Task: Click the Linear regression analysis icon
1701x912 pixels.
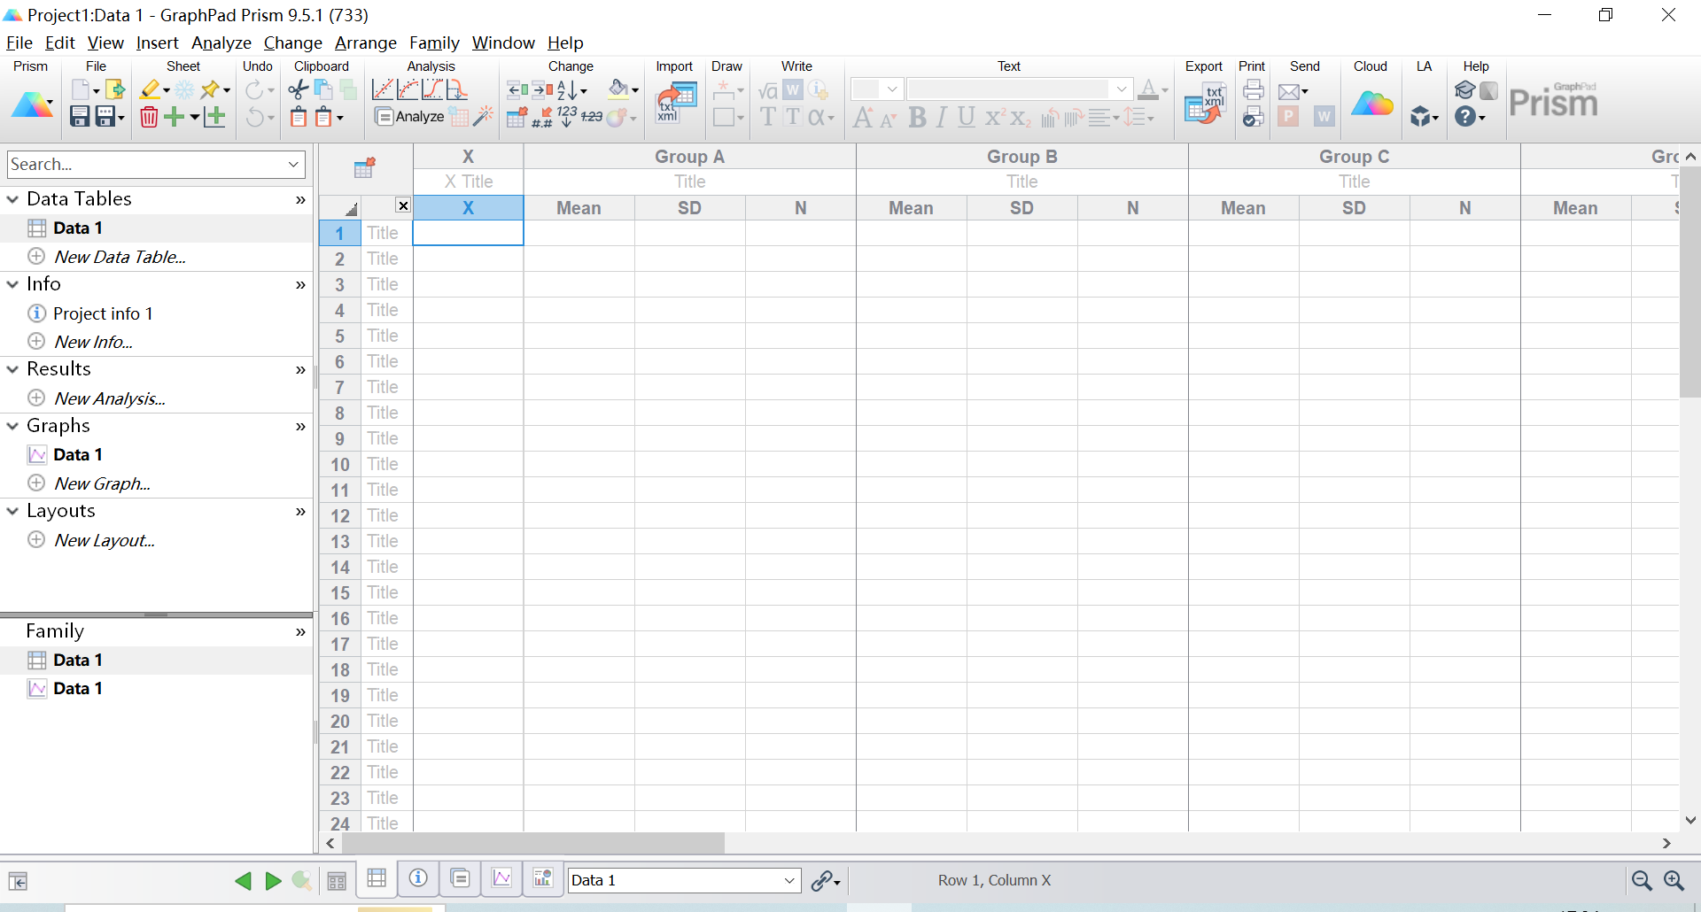Action: coord(383,89)
